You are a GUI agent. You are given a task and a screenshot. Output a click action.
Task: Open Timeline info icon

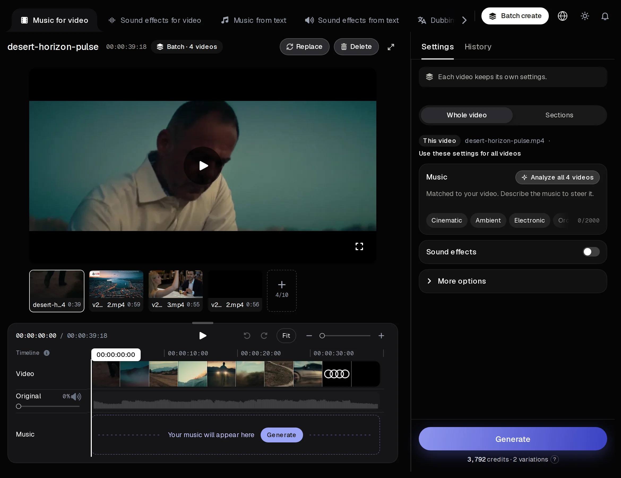47,353
